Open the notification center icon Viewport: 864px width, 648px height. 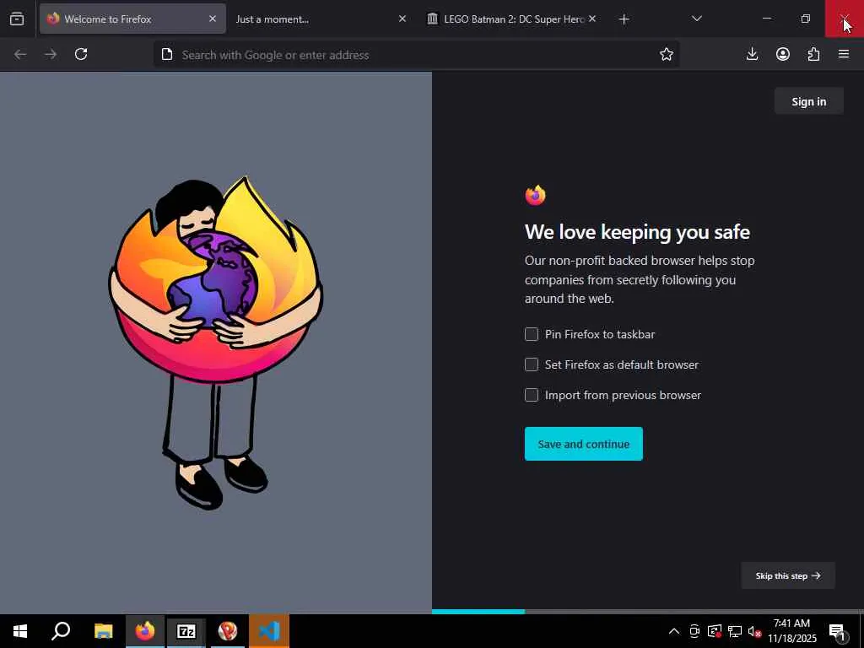(x=837, y=631)
